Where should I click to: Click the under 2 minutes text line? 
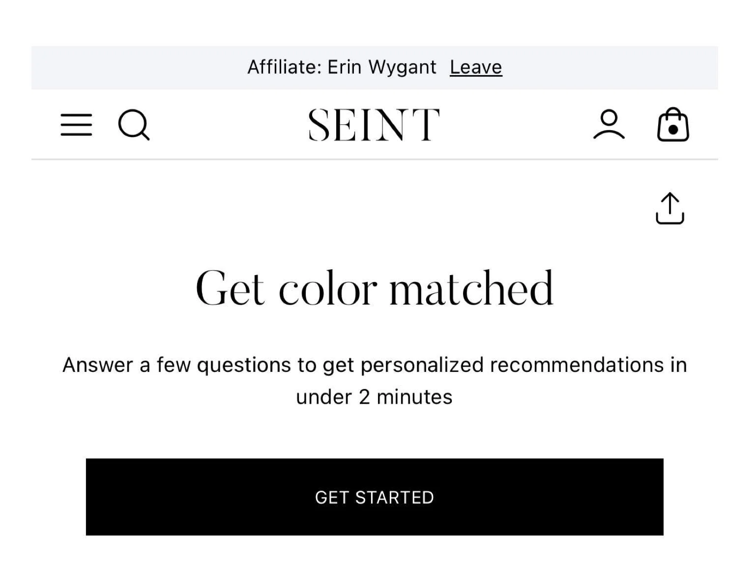click(374, 397)
